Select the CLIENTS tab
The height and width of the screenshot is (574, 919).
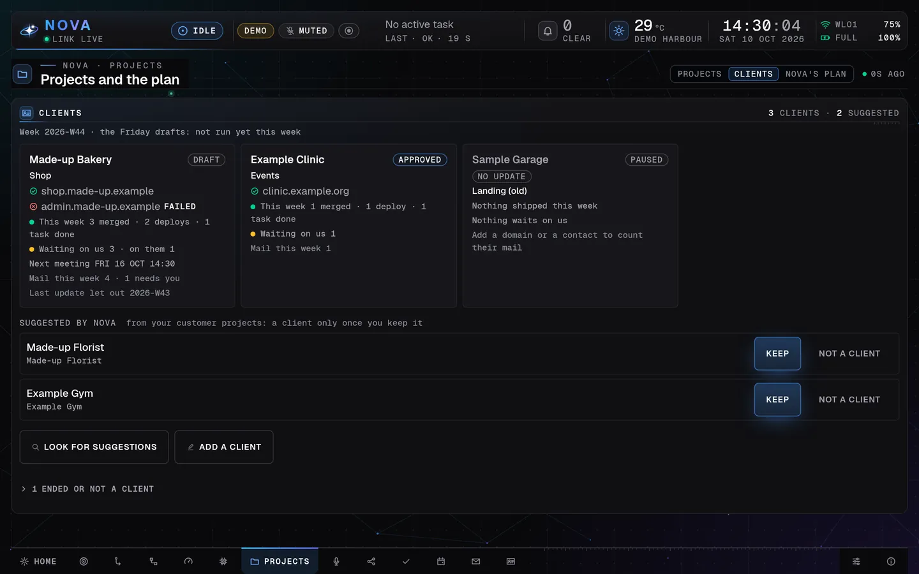753,74
